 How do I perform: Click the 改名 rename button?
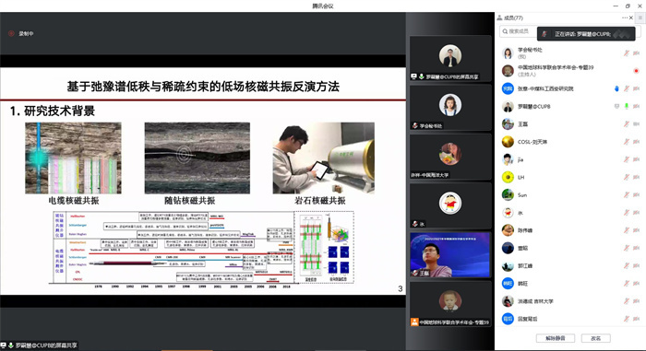(x=596, y=338)
